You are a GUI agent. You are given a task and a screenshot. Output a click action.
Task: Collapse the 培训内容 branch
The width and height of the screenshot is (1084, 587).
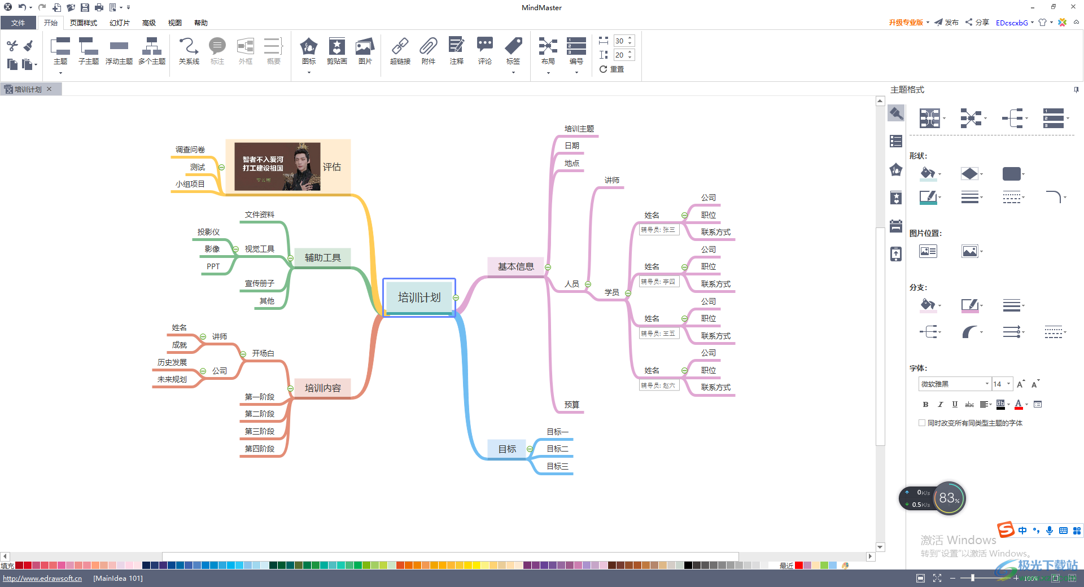coord(291,388)
